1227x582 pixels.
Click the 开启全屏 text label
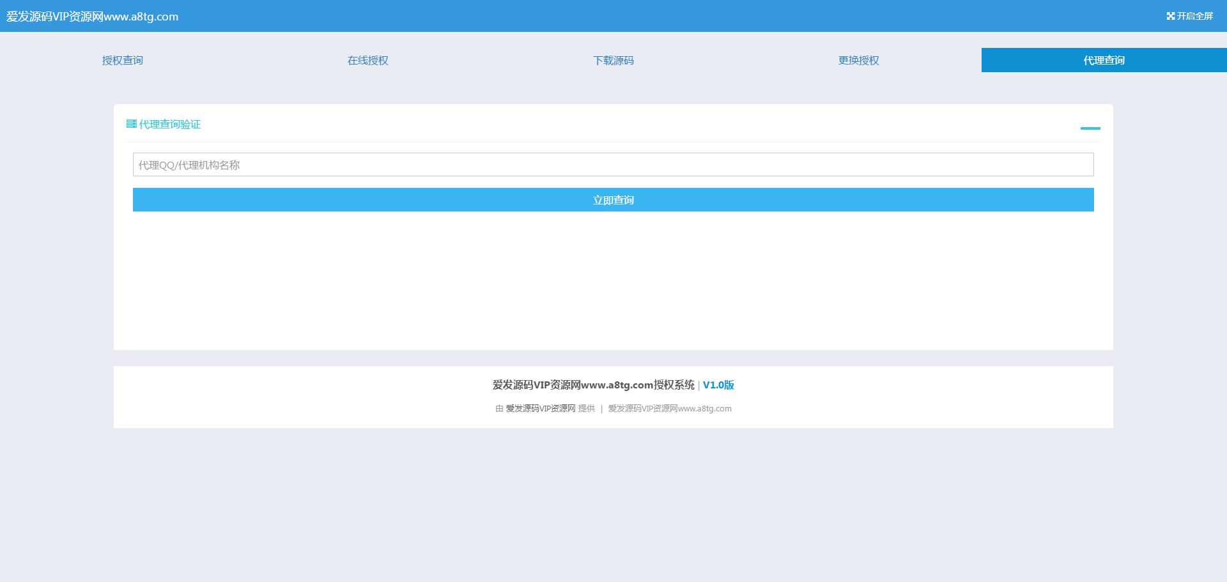[1194, 16]
